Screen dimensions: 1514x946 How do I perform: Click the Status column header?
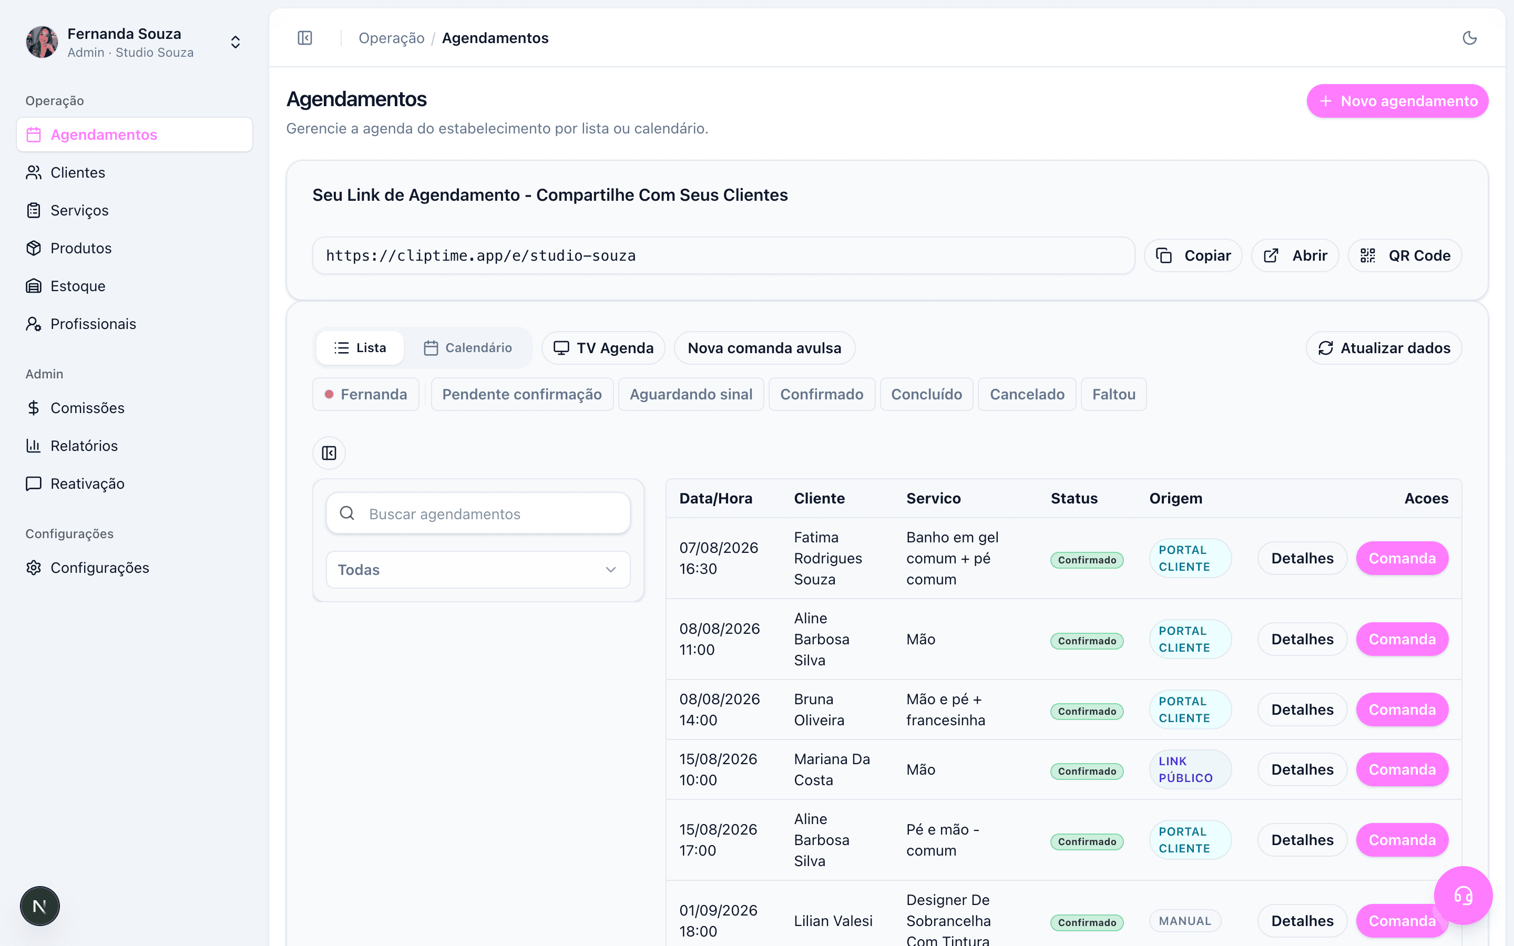(1073, 499)
